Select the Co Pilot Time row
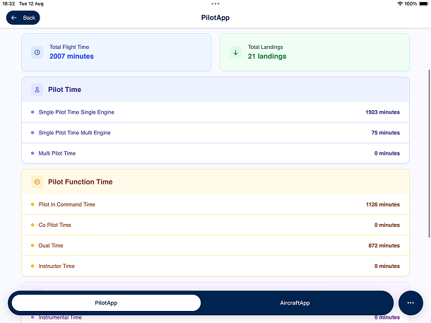 (215, 225)
